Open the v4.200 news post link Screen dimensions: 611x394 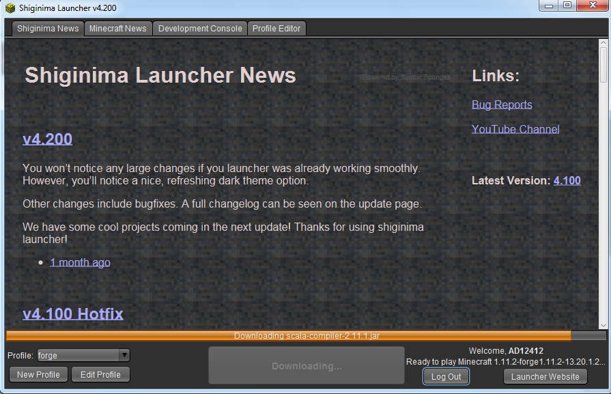[x=47, y=139]
